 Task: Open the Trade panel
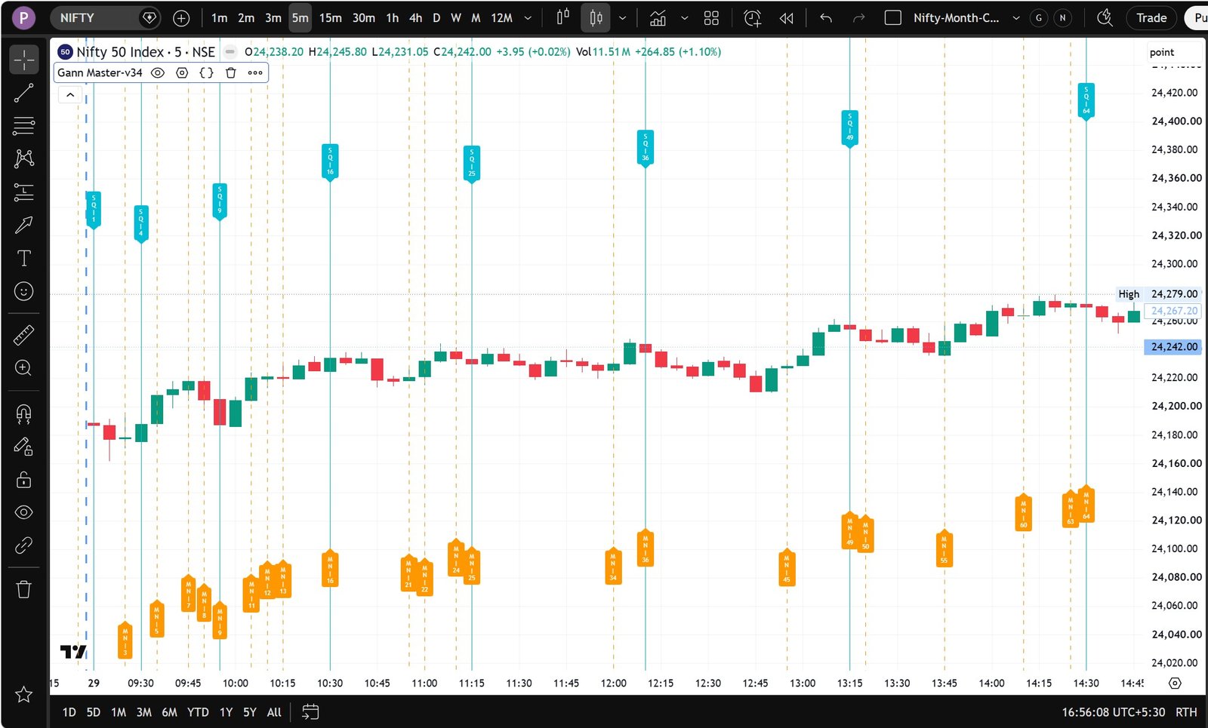[1151, 17]
